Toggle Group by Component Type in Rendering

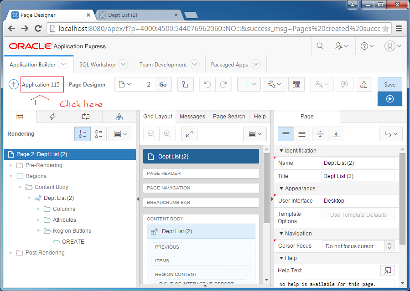click(x=99, y=134)
